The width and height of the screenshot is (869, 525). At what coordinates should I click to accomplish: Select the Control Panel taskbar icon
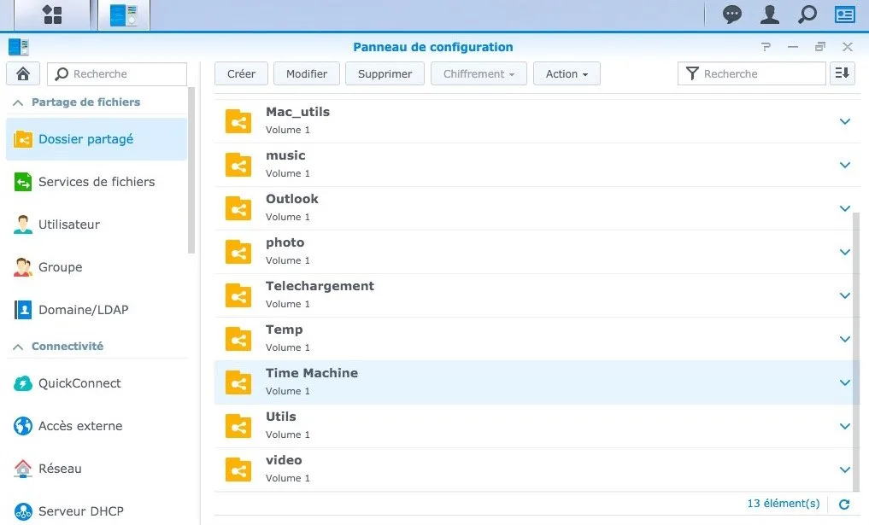point(124,15)
